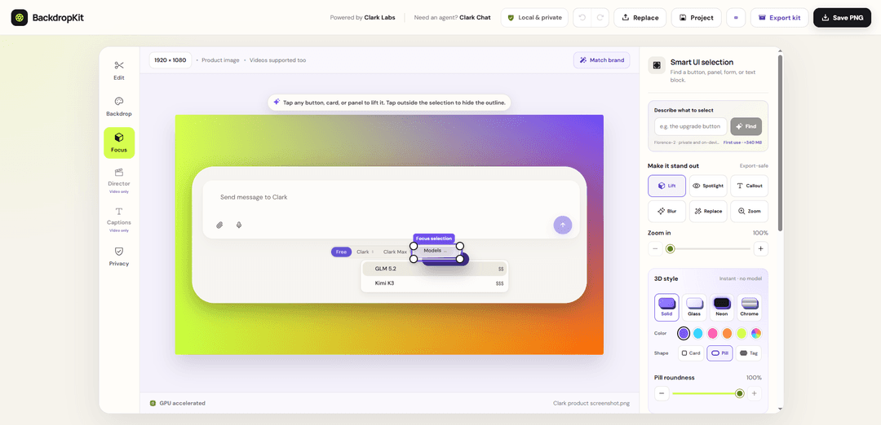This screenshot has height=425, width=881.
Task: Click the Describe what to select input field
Action: click(691, 127)
